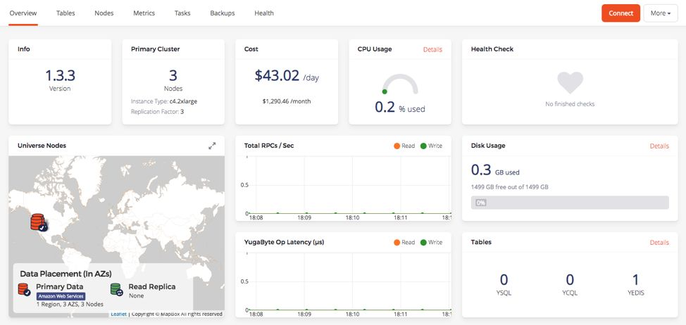Open the Backups tab
This screenshot has height=325, width=686.
pos(223,13)
